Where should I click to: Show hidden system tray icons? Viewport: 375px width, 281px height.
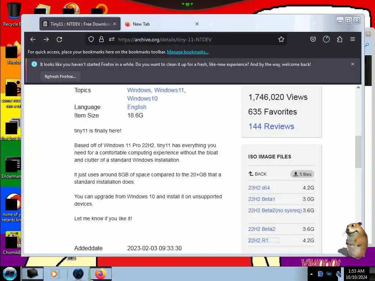coord(311,274)
